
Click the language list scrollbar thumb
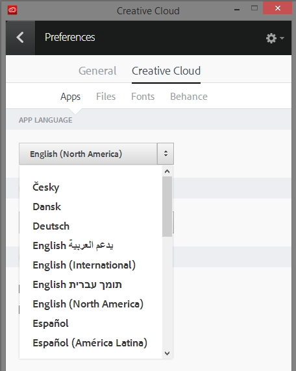coord(167,206)
